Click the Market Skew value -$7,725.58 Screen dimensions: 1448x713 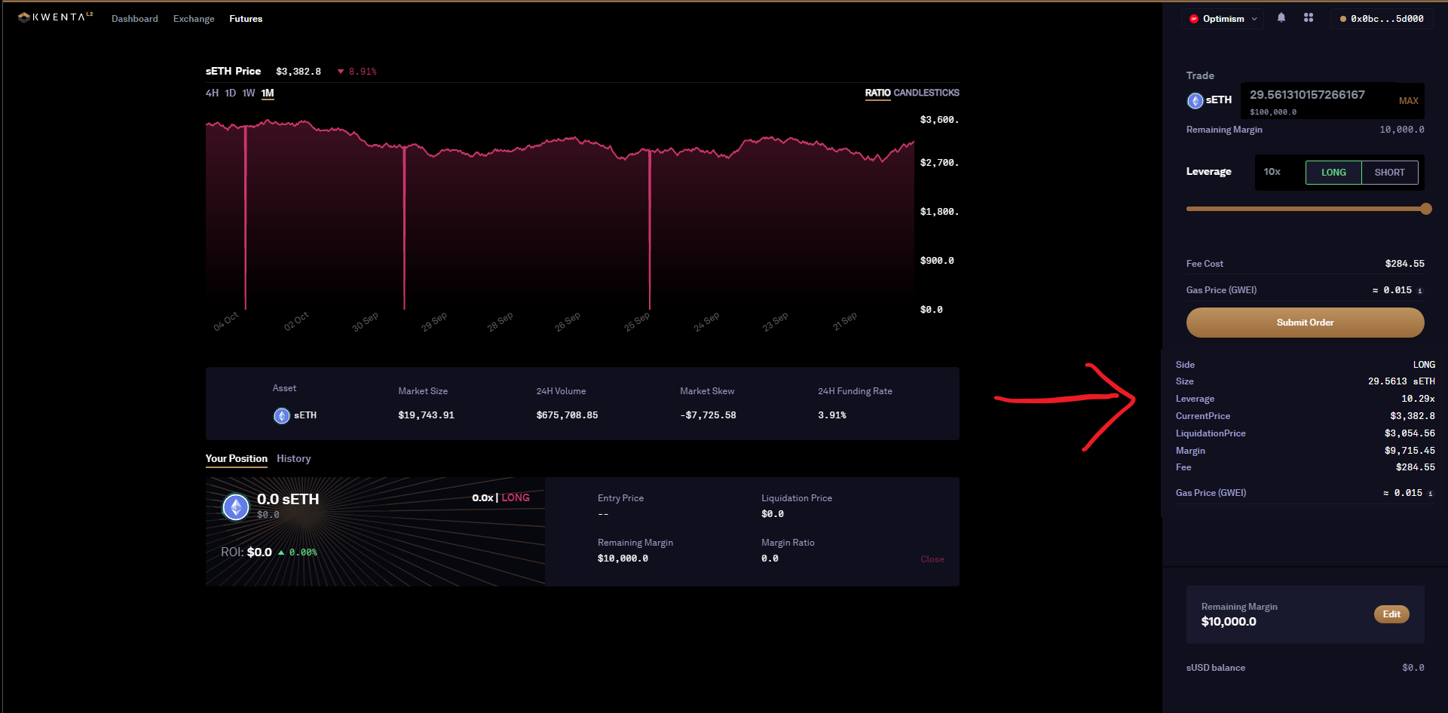pos(708,415)
